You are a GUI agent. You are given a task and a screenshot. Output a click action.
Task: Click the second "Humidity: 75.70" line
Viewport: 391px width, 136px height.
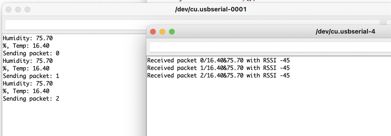[x=28, y=61]
